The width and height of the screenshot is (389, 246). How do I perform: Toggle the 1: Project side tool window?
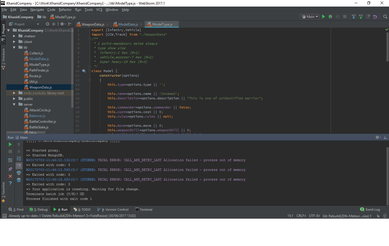coord(3,32)
